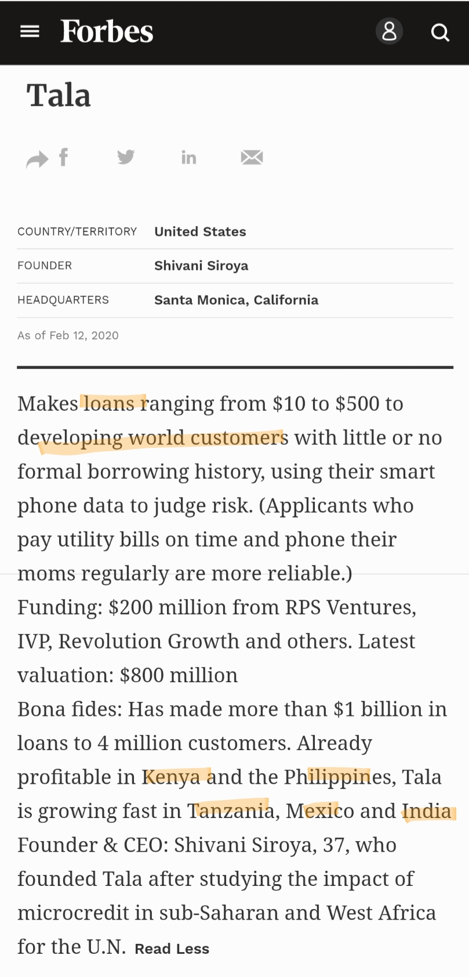
Task: Open the hamburger navigation menu
Action: click(x=30, y=32)
